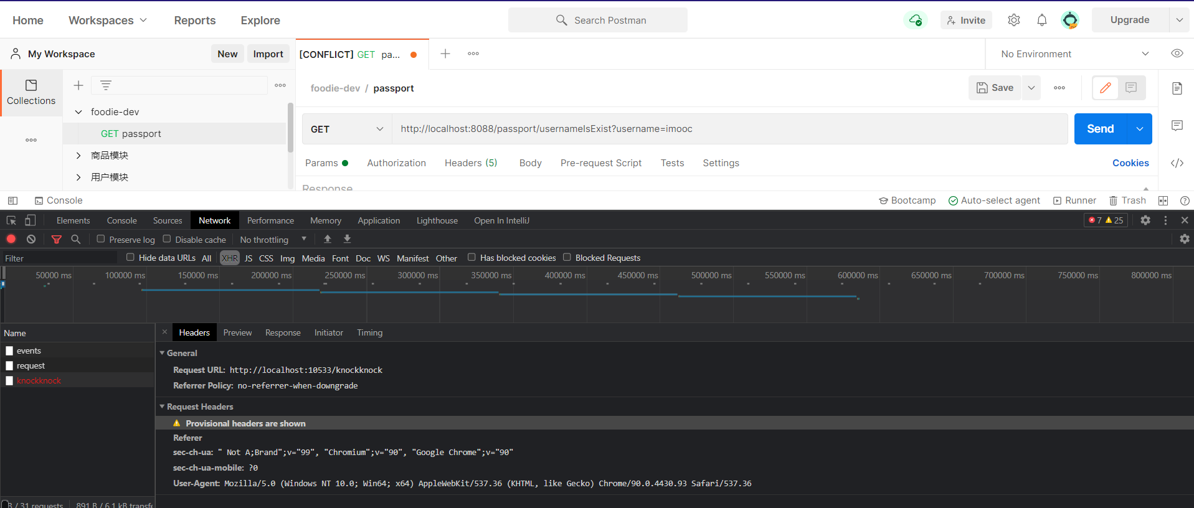This screenshot has height=508, width=1194.
Task: Select the All filter type
Action: coord(207,258)
